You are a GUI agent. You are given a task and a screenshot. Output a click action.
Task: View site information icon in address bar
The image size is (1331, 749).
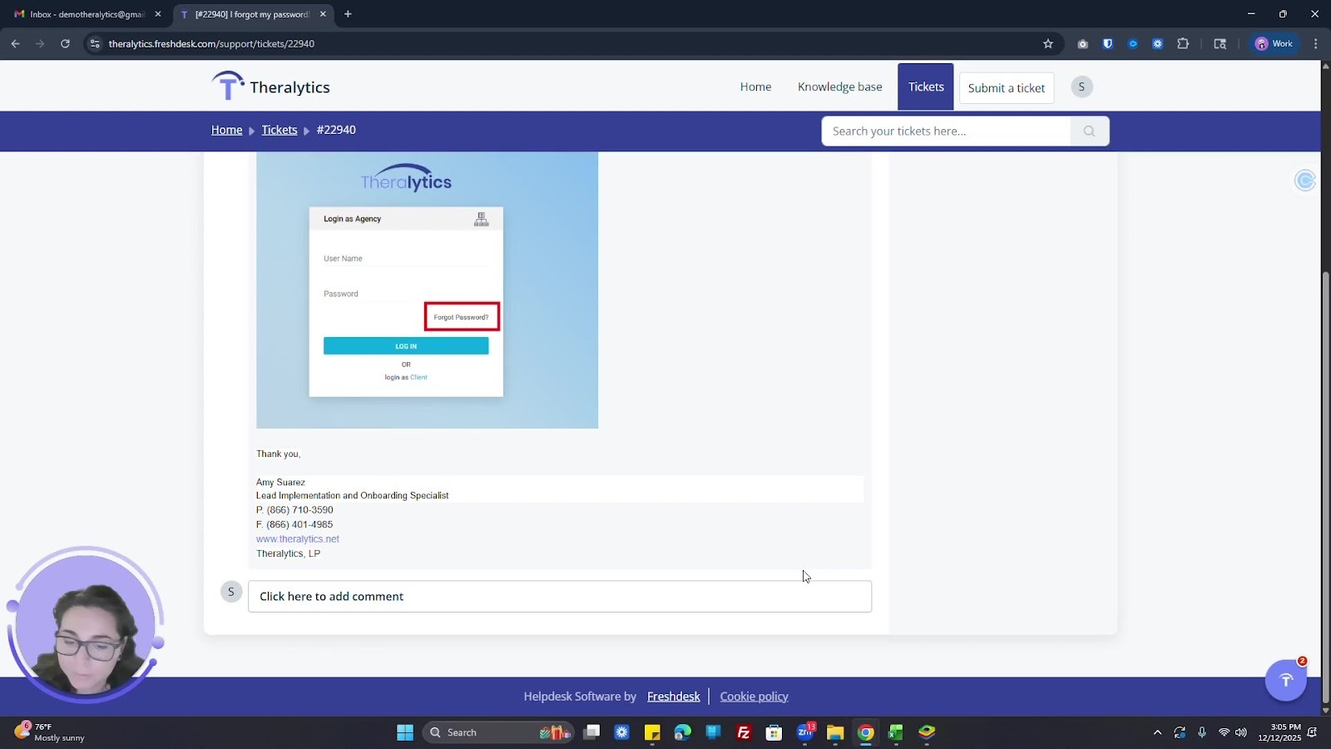(94, 43)
